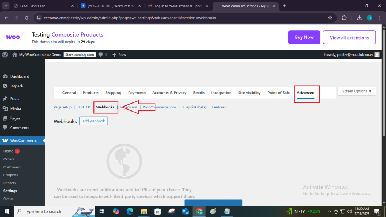Open the Chrome three-dot menu

pyautogui.click(x=380, y=18)
